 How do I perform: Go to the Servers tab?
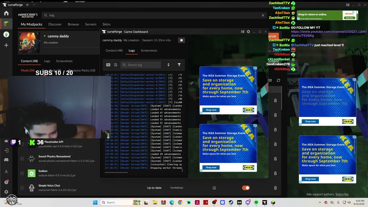[91, 24]
